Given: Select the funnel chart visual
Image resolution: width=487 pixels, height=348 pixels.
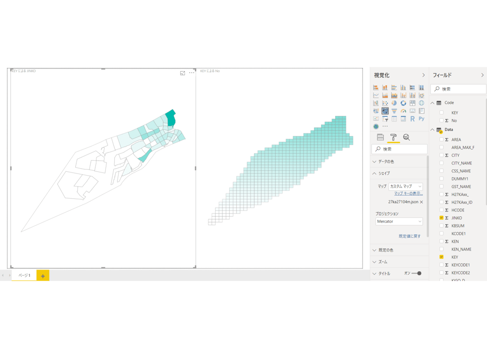Looking at the screenshot, I should point(394,111).
